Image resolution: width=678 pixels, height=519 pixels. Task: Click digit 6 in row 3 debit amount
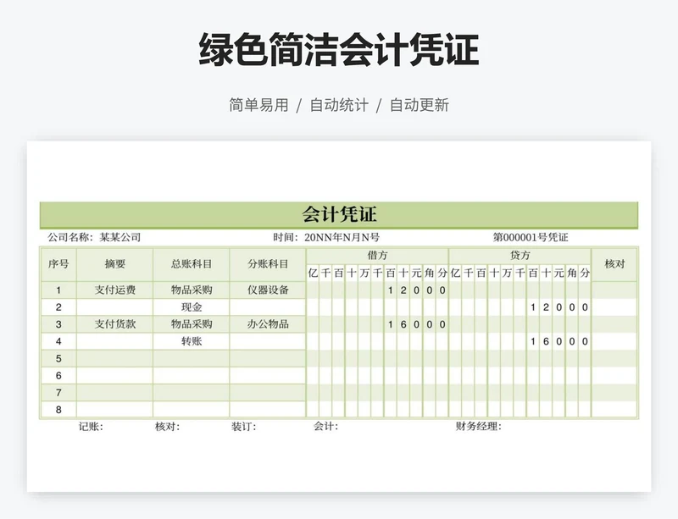[x=403, y=324]
